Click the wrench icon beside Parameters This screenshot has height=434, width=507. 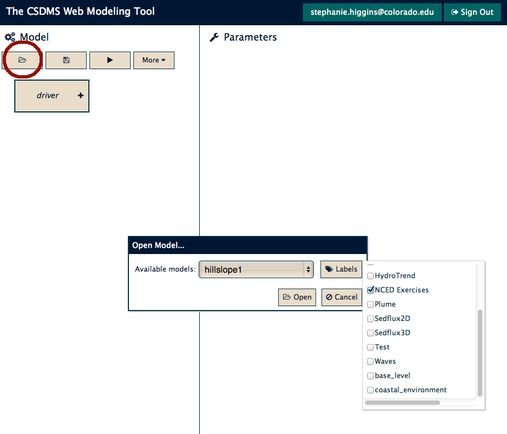(x=214, y=37)
